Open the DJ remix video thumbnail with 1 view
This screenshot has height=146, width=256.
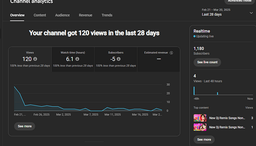point(200,127)
